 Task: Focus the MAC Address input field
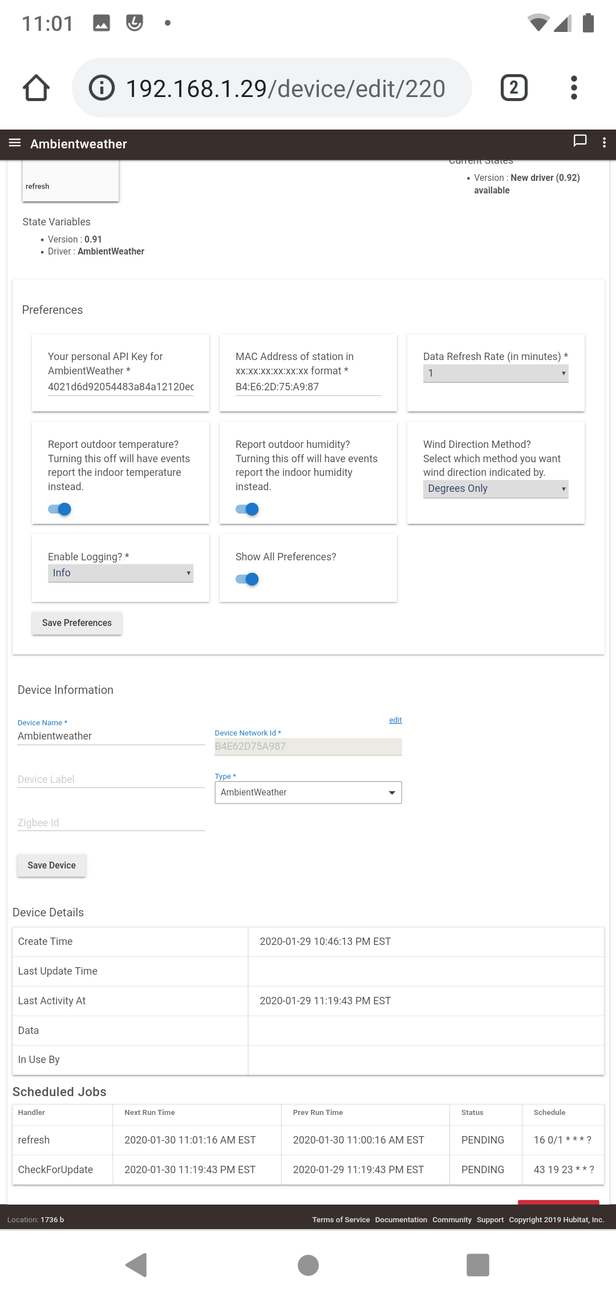(x=308, y=387)
